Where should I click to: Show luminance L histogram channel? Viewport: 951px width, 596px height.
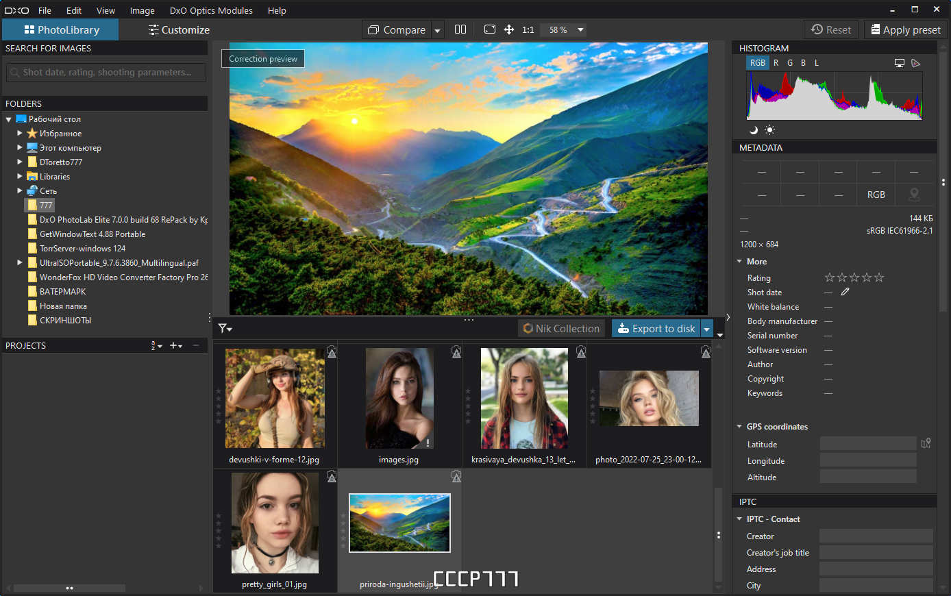click(817, 63)
